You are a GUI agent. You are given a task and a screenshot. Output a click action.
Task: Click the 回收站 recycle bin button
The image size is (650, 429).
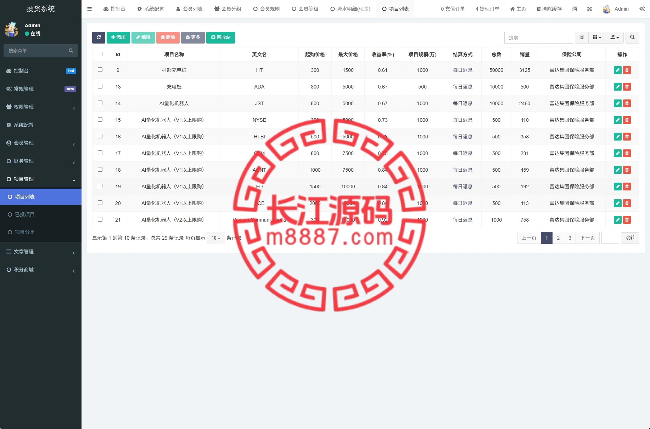220,38
